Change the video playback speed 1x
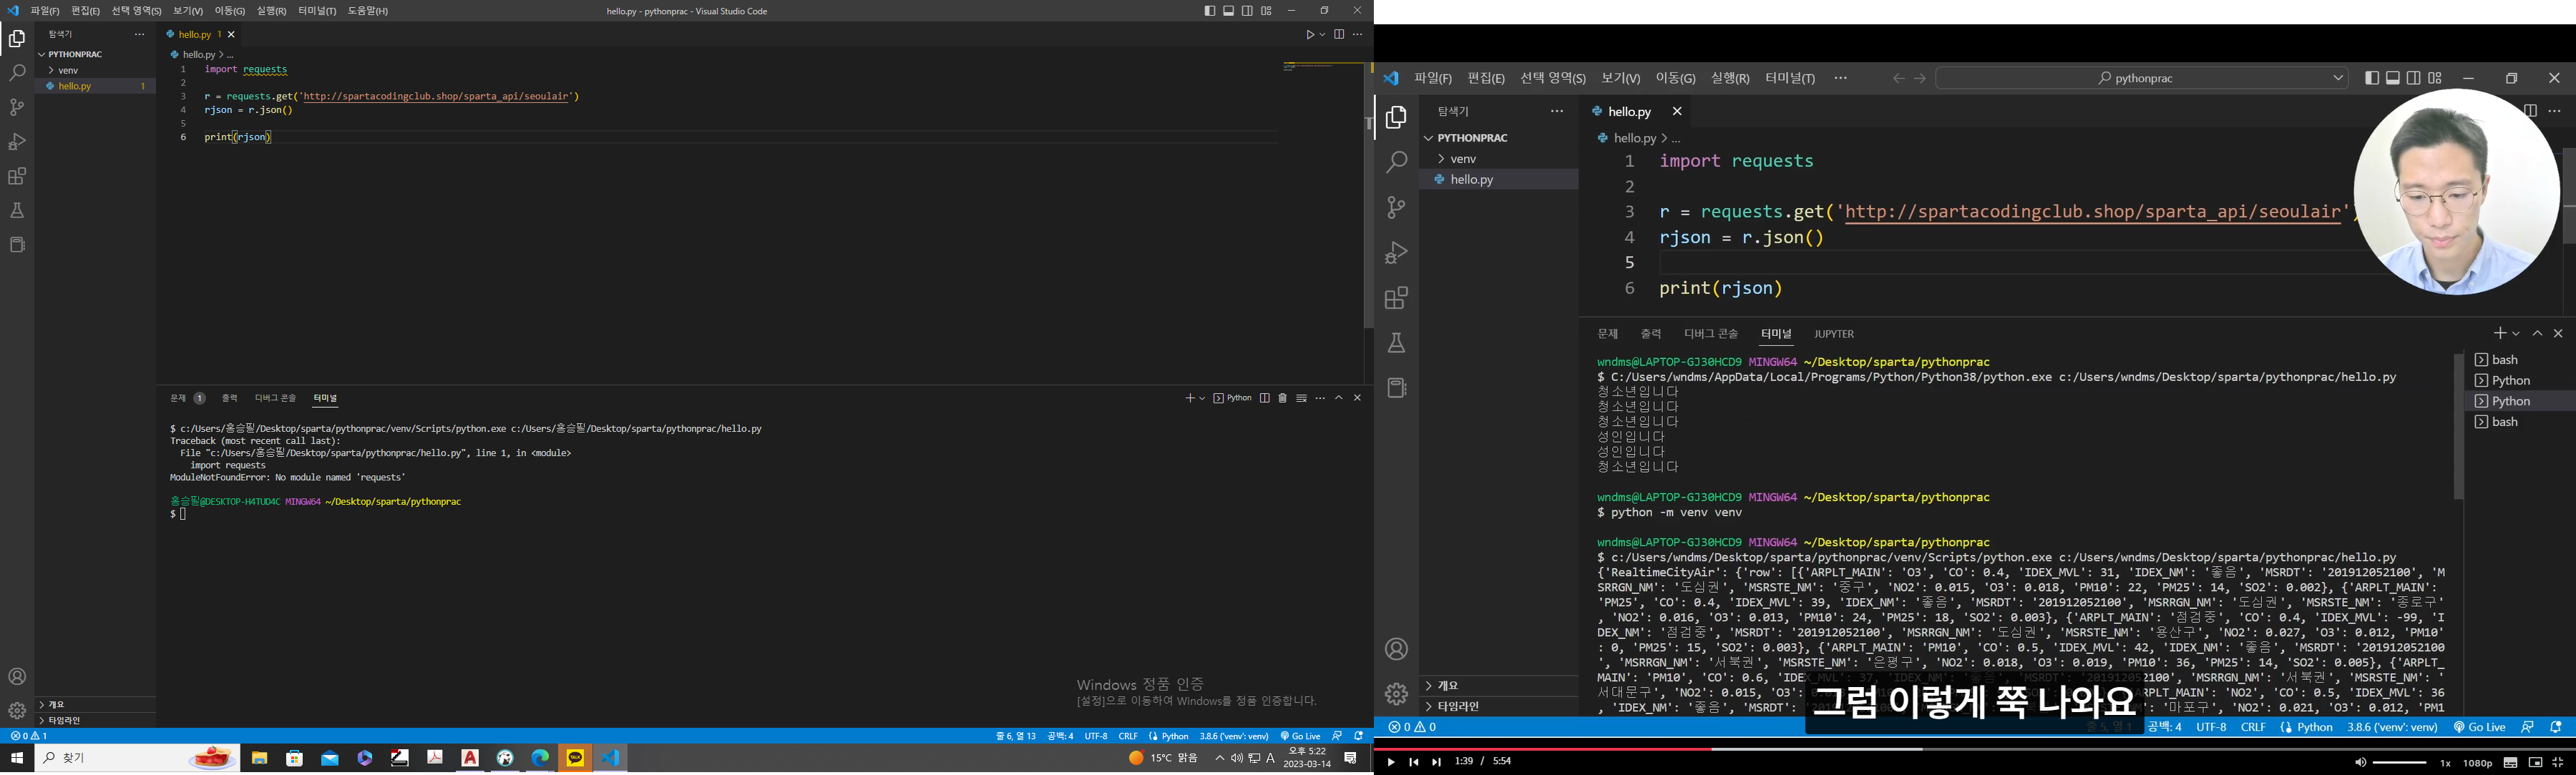This screenshot has height=775, width=2576. [2445, 763]
